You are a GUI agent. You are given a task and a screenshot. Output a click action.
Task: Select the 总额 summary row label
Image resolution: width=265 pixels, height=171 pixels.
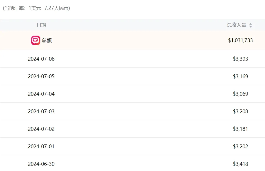point(47,40)
